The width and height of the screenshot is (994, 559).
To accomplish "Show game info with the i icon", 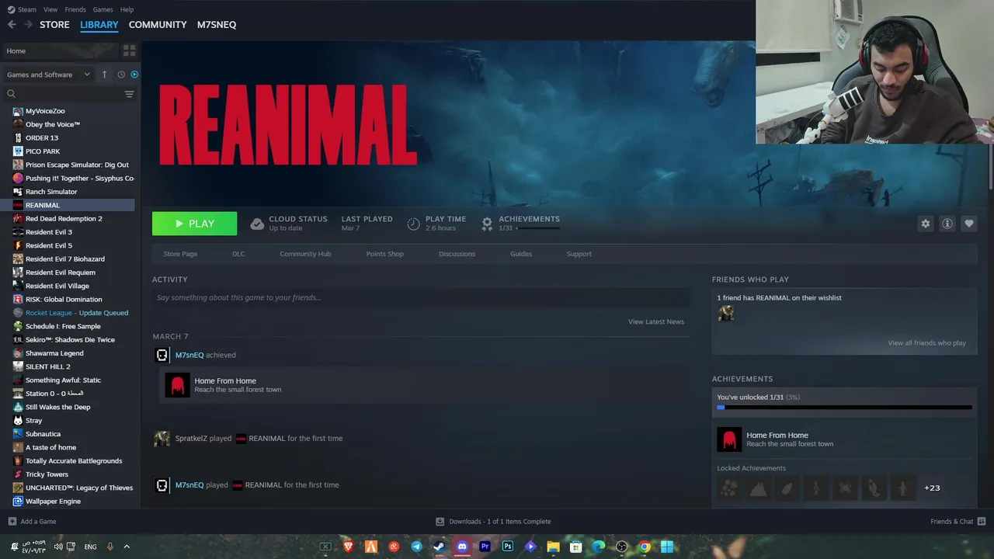I will point(947,224).
